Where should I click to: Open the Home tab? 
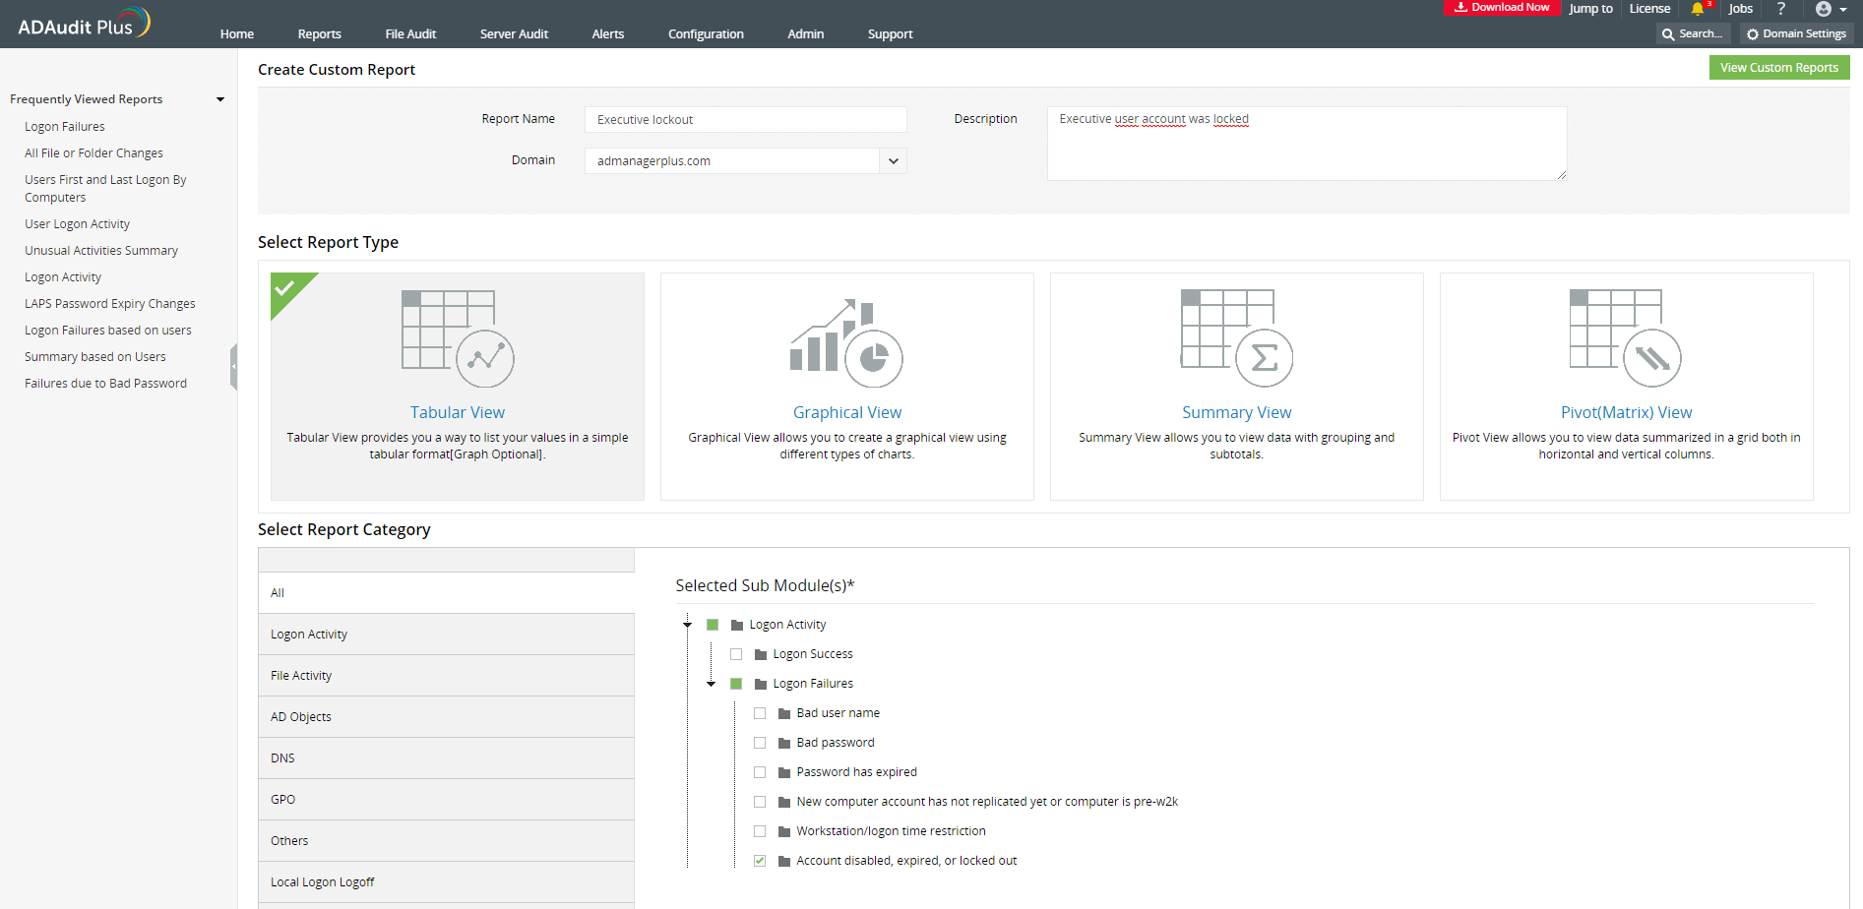pos(237,33)
